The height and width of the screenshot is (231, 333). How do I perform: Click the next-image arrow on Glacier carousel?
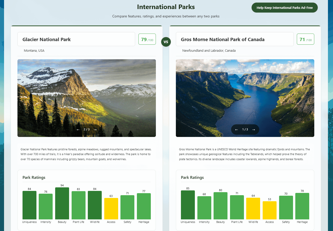point(95,129)
